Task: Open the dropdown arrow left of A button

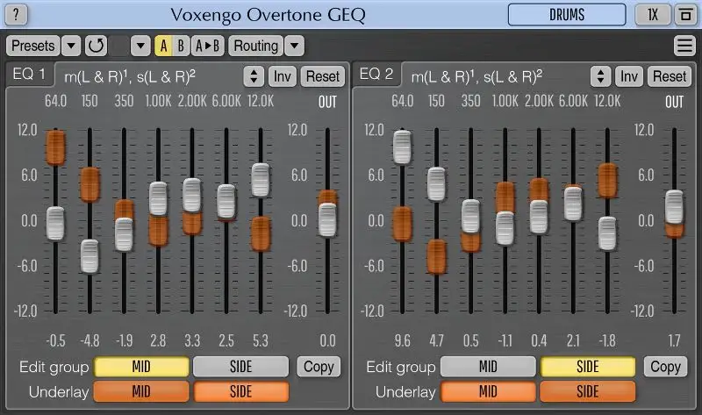Action: (140, 46)
